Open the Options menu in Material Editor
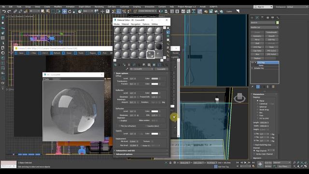The width and height of the screenshot is (309, 174). pyautogui.click(x=146, y=24)
